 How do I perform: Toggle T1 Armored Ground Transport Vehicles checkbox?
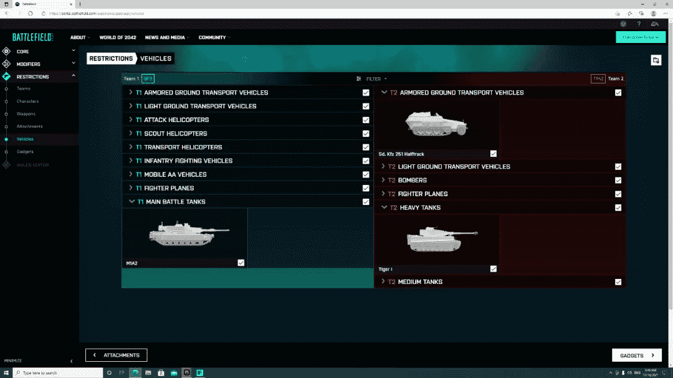pos(366,93)
